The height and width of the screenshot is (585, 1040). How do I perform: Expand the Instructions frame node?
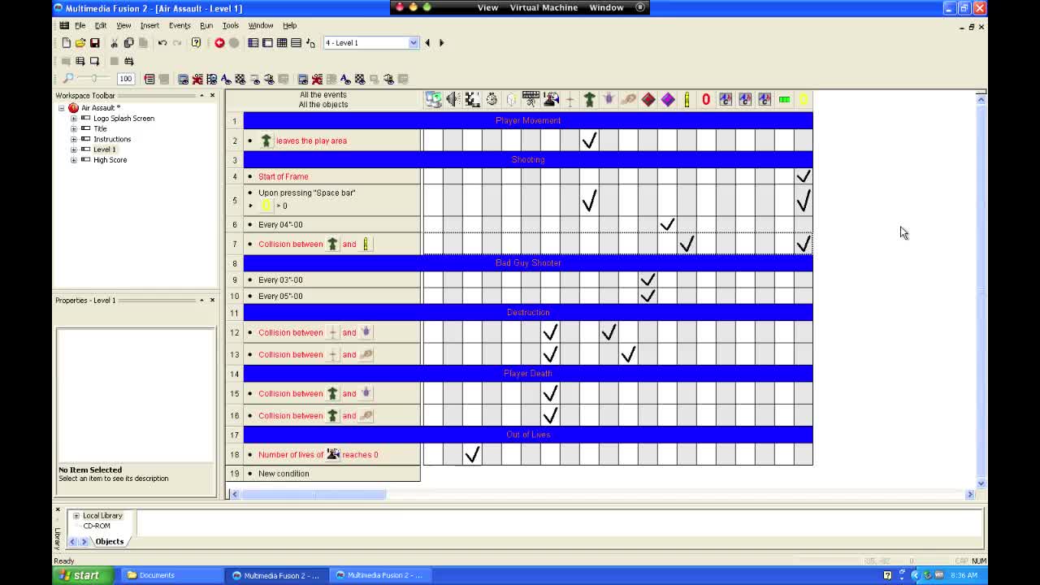click(74, 139)
